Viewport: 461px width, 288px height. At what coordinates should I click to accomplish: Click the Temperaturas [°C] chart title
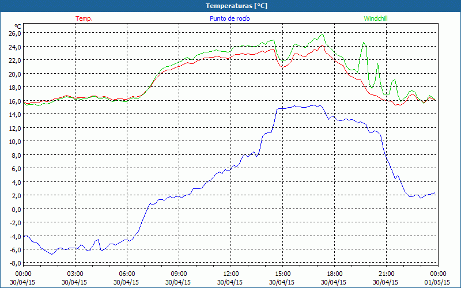(x=236, y=6)
